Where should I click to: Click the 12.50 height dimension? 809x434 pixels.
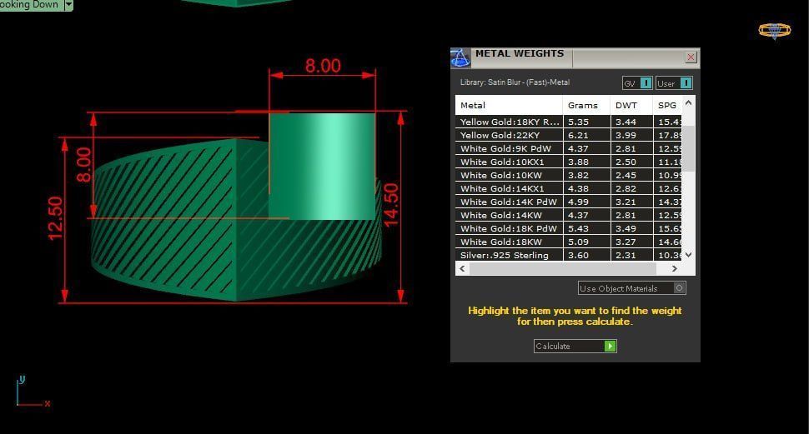pyautogui.click(x=55, y=218)
